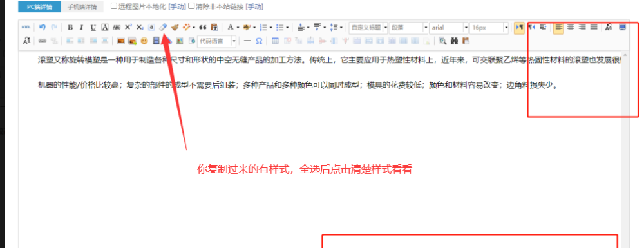Insert an emoticon using the smiley icon

click(144, 41)
